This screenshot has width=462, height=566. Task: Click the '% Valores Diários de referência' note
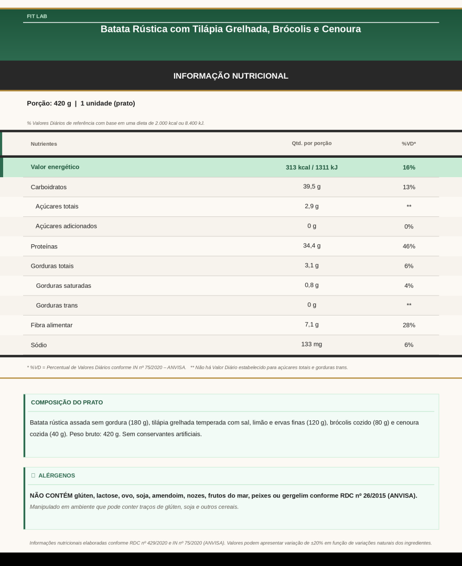click(x=115, y=123)
